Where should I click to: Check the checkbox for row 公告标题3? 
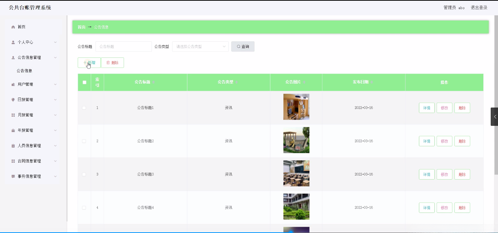[84, 174]
